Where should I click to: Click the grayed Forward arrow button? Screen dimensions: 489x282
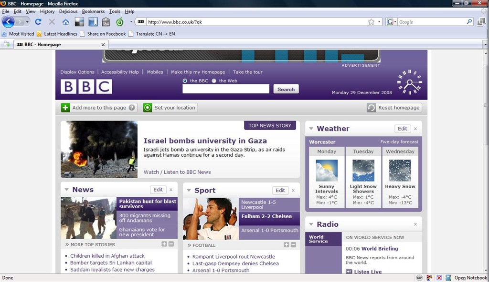[x=19, y=22]
